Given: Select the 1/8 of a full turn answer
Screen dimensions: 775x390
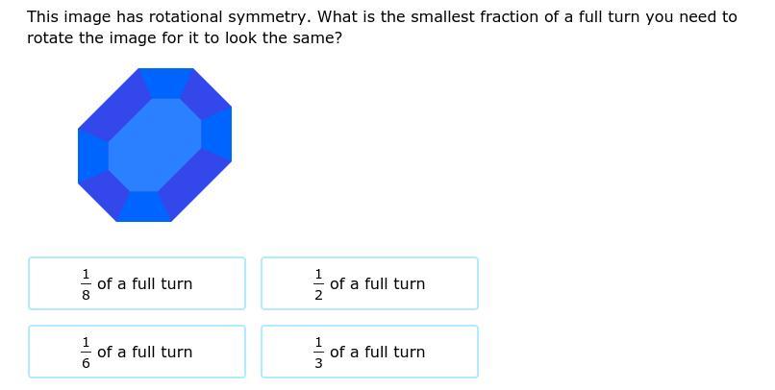Looking at the screenshot, I should pyautogui.click(x=137, y=283).
